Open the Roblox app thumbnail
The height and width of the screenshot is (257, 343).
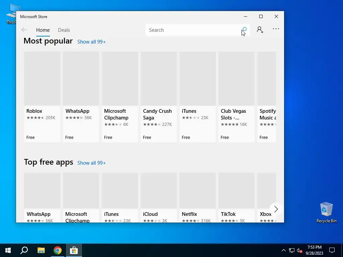(x=42, y=79)
